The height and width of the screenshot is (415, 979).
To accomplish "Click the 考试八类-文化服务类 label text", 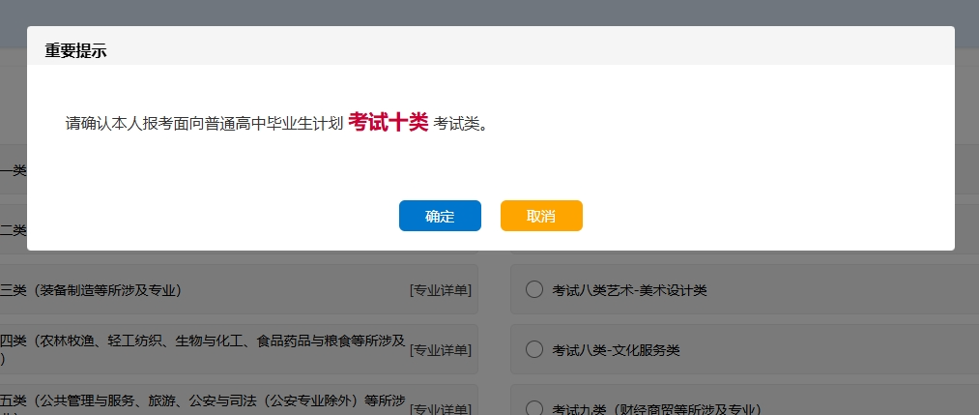I will click(616, 350).
